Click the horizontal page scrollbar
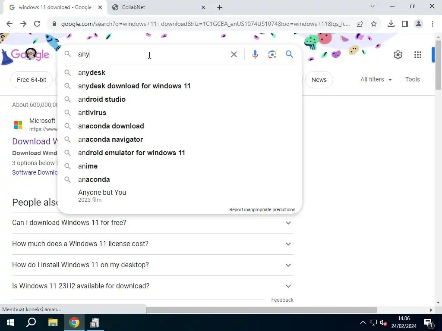Screen dimensions: 442x331 point(262,310)
